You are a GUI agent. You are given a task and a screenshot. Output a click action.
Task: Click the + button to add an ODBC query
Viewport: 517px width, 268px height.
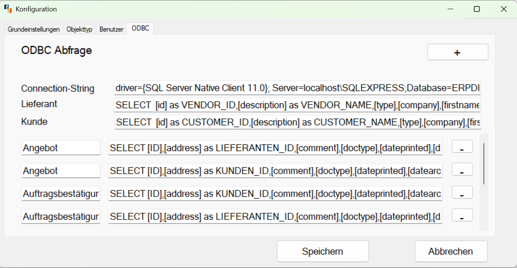coord(457,52)
